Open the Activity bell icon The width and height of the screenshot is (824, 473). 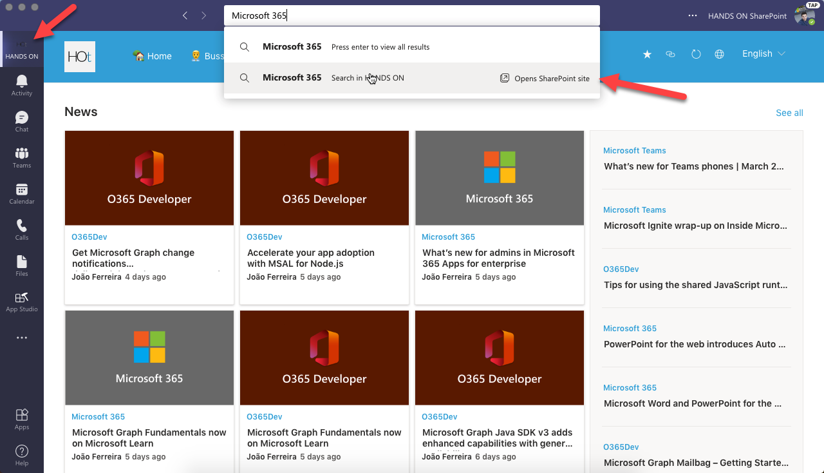22,84
